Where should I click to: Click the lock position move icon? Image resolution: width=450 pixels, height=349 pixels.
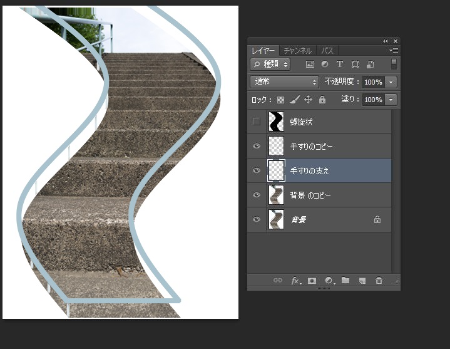tap(309, 100)
